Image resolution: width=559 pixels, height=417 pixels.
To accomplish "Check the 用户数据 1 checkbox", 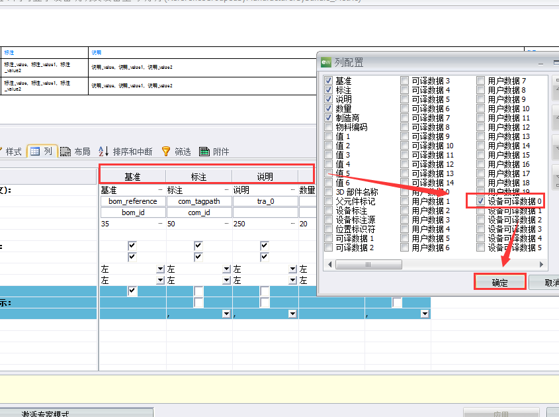I will tap(404, 201).
